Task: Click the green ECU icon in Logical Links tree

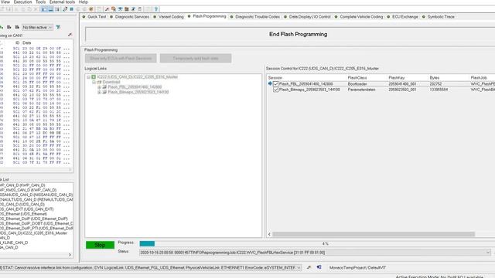Action: click(94, 77)
